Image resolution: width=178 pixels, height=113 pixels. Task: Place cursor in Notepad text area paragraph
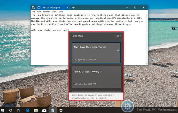click(x=87, y=19)
